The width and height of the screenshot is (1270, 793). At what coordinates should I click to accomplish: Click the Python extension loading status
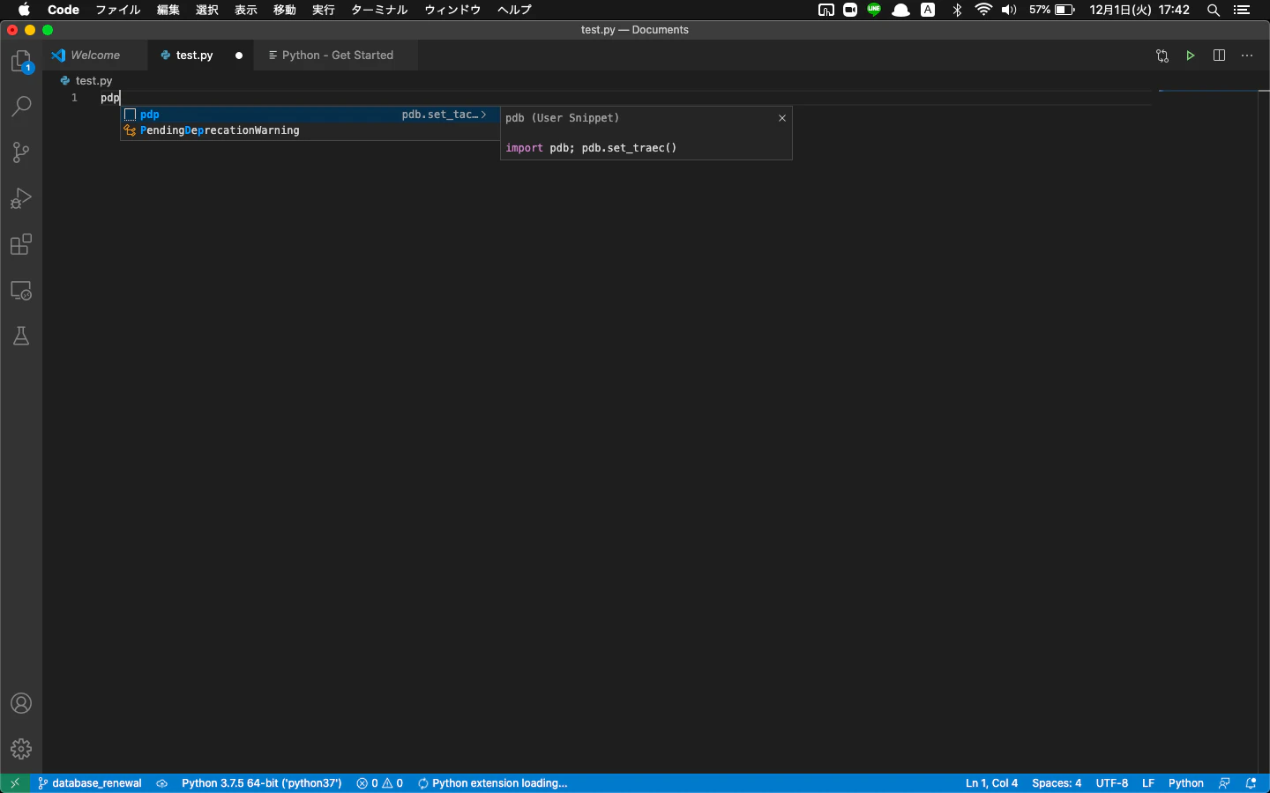tap(493, 783)
